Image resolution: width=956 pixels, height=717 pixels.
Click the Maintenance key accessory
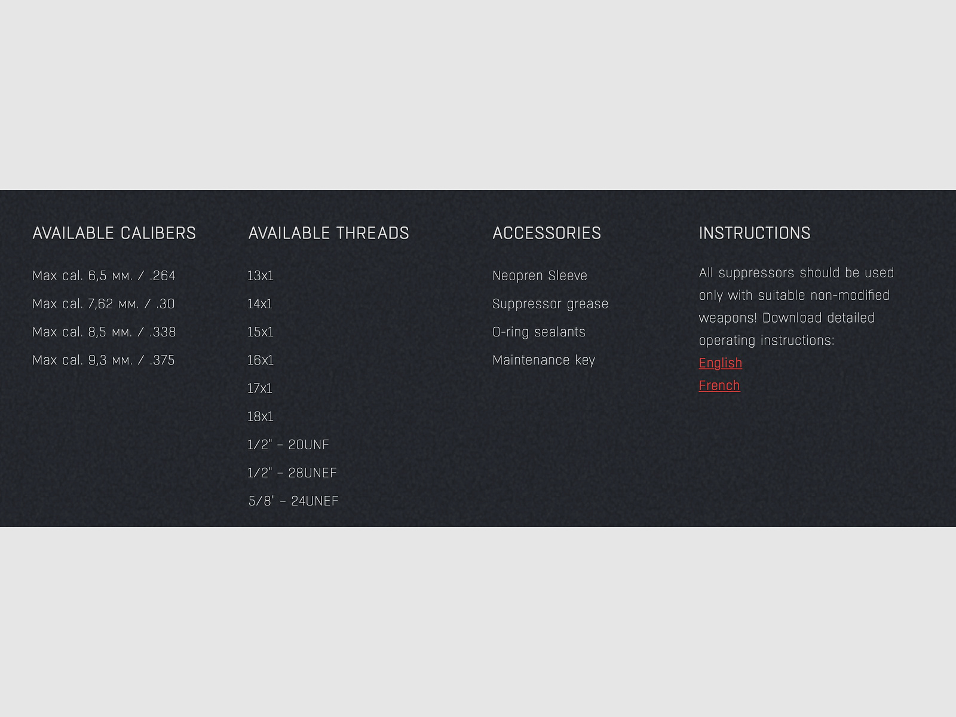[x=544, y=360]
